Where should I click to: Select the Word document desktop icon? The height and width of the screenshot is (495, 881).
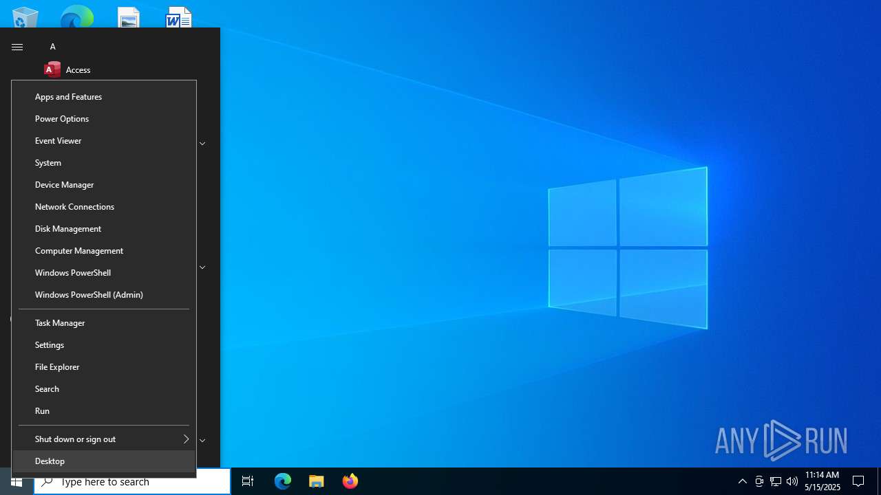click(178, 17)
